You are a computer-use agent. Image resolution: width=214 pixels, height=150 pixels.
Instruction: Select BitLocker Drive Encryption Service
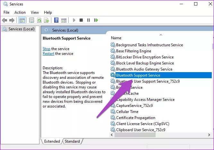145,57
